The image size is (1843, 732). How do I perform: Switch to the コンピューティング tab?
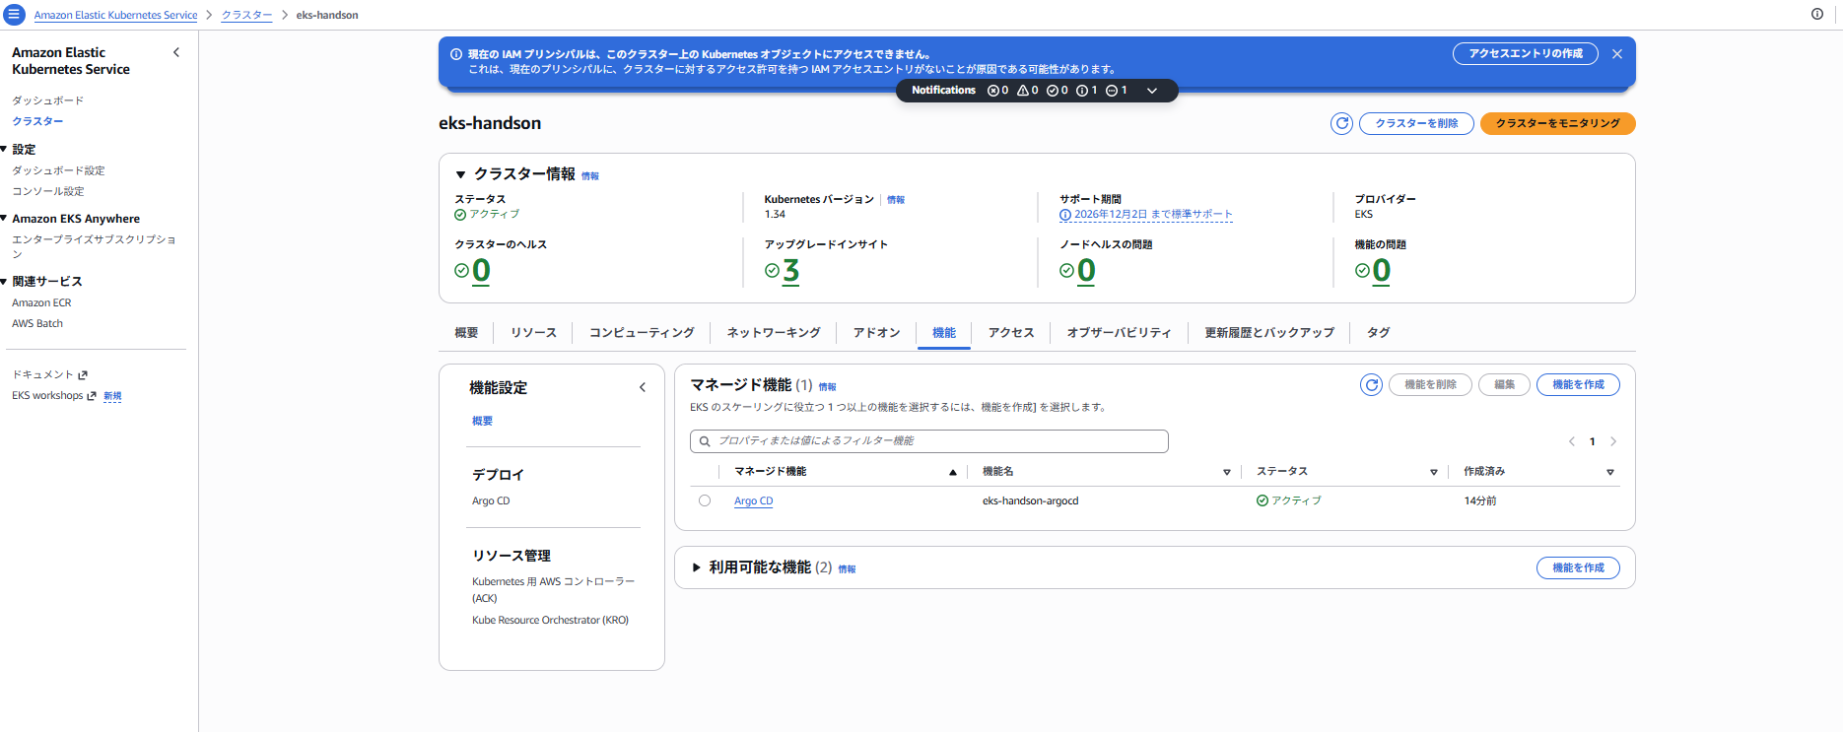(642, 333)
